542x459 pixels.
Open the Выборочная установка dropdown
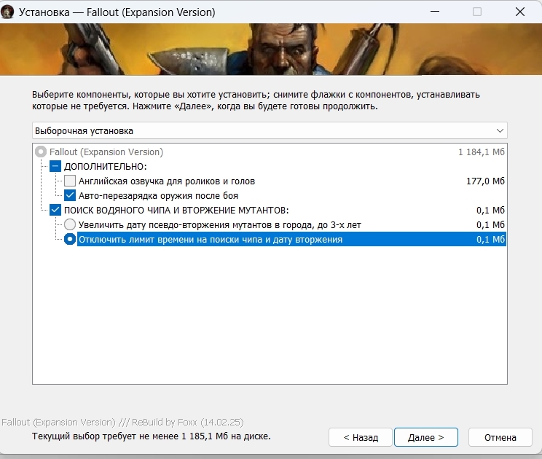270,130
